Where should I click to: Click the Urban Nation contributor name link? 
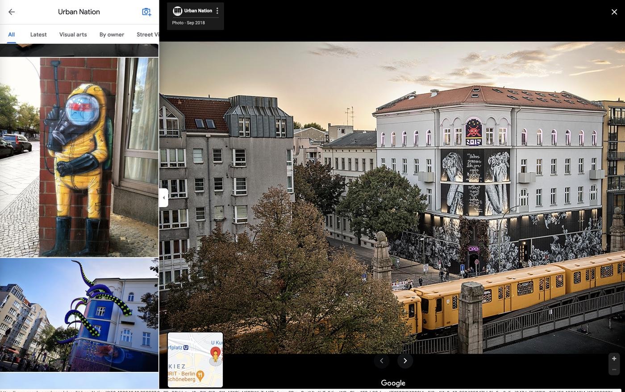(x=198, y=11)
